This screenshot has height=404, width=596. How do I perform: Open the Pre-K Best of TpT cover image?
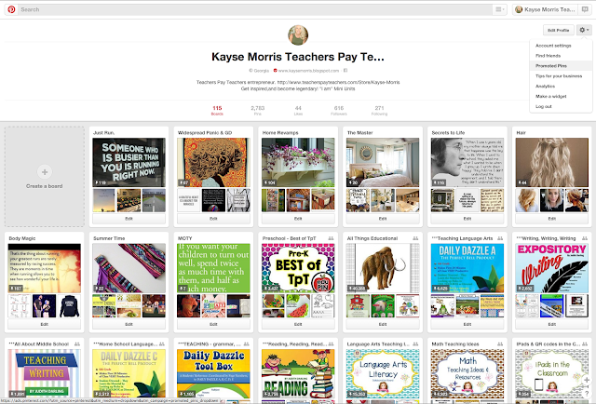click(x=298, y=268)
